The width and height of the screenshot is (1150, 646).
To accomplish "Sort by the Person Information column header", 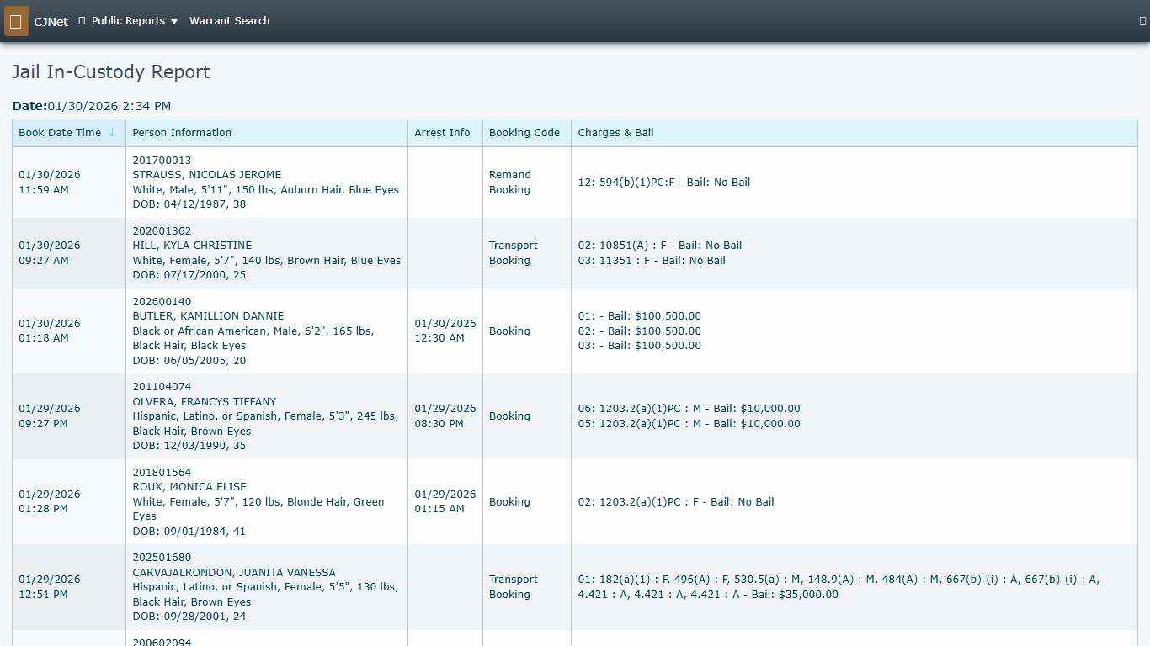I will click(x=182, y=132).
